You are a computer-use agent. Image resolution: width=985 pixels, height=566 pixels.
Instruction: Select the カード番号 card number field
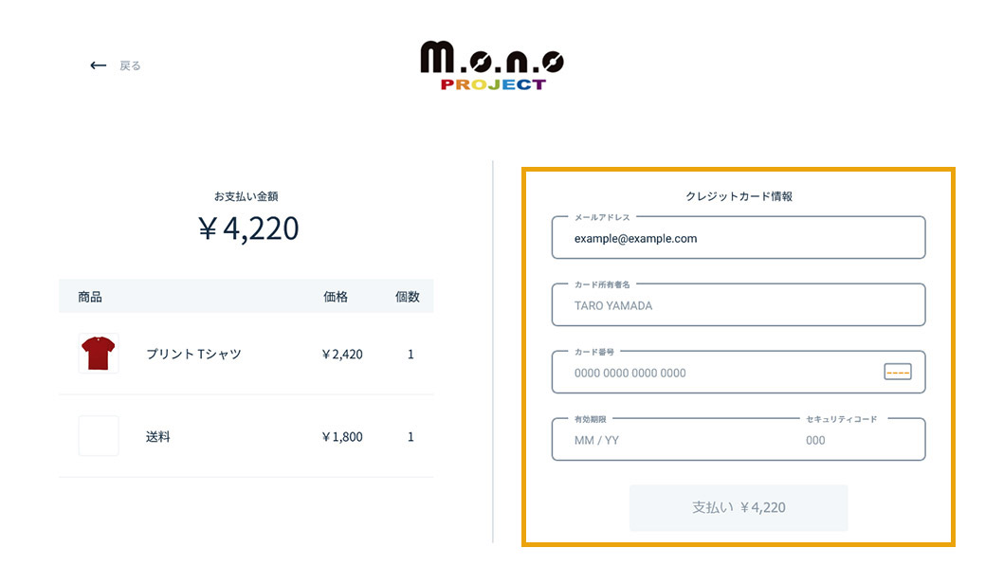739,372
